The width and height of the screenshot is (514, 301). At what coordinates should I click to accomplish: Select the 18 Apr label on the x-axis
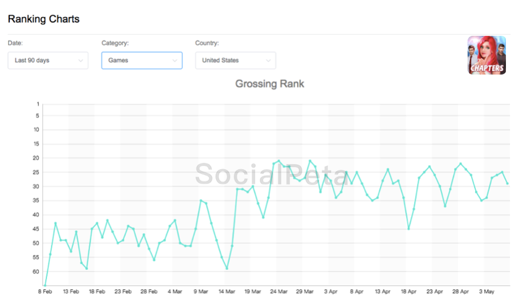coord(409,291)
